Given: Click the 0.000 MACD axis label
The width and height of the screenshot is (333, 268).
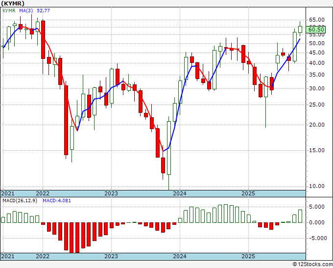Looking at the screenshot, I should coord(316,222).
